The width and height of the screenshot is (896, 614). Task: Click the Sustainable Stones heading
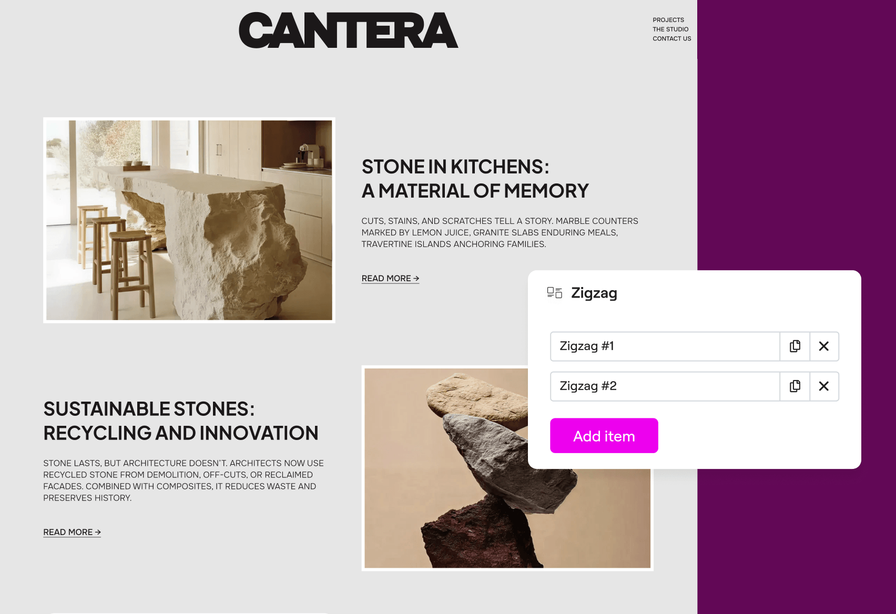tap(181, 421)
